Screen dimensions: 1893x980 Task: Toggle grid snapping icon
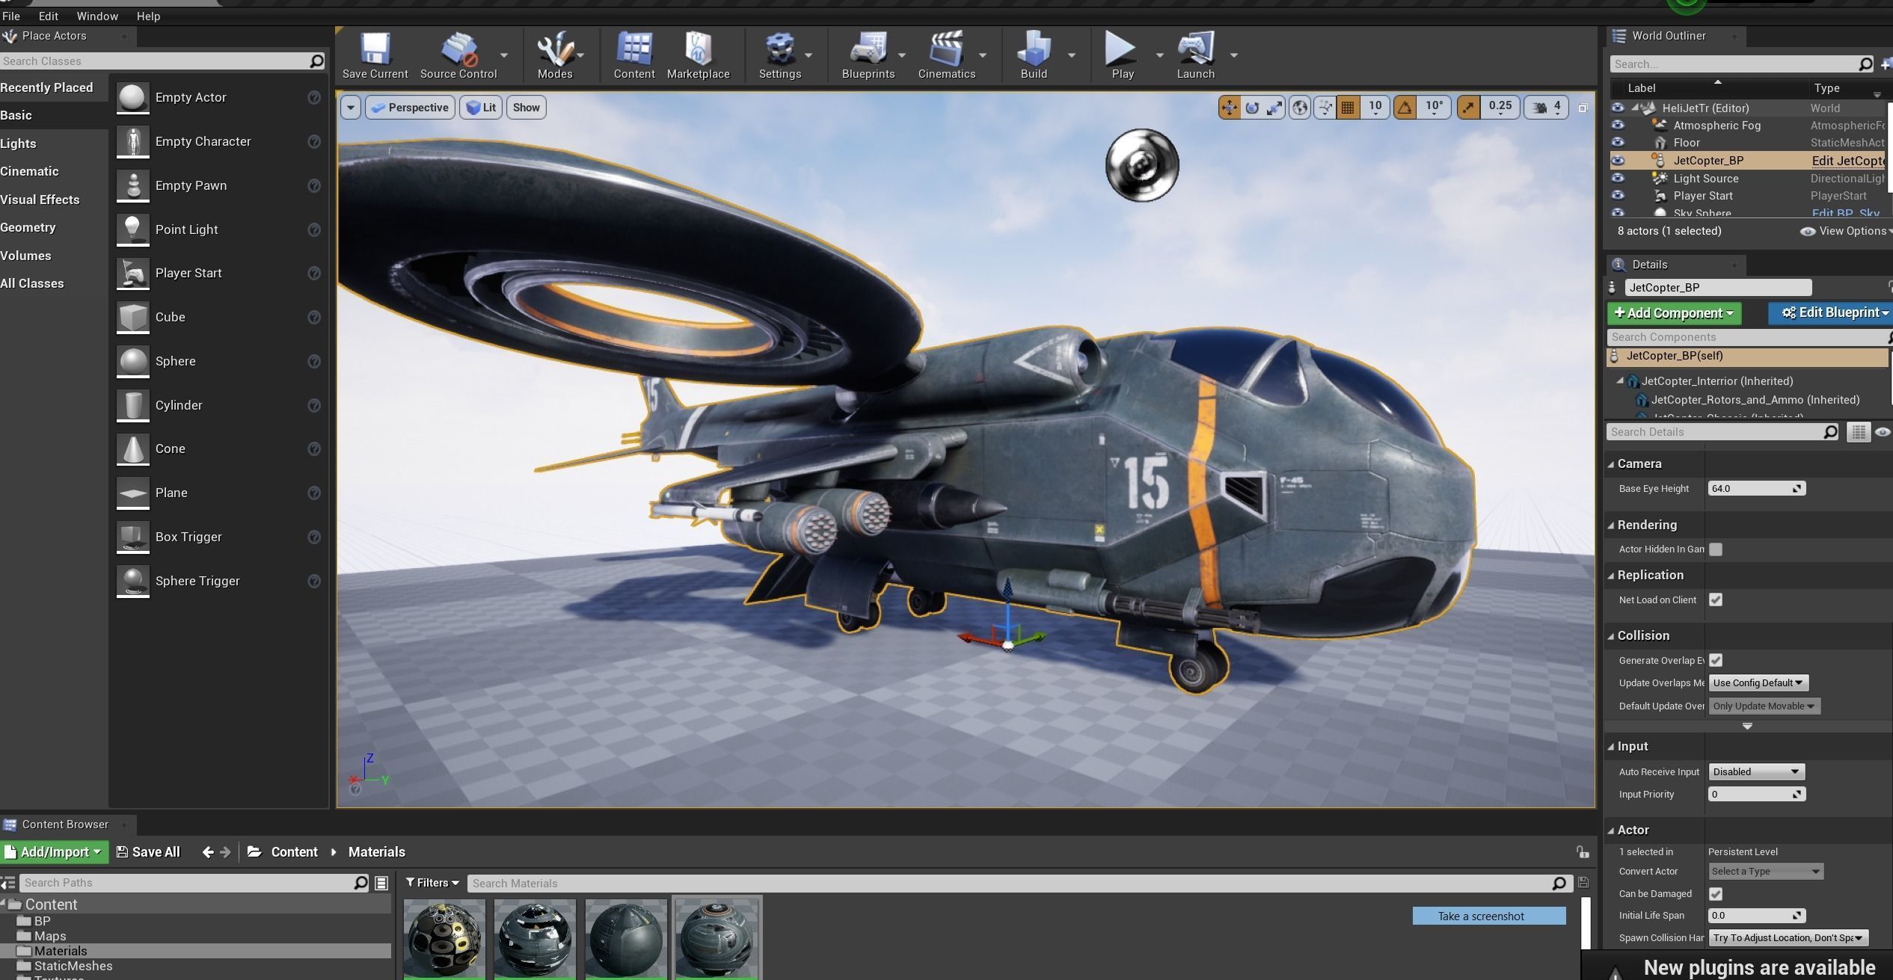pyautogui.click(x=1348, y=108)
